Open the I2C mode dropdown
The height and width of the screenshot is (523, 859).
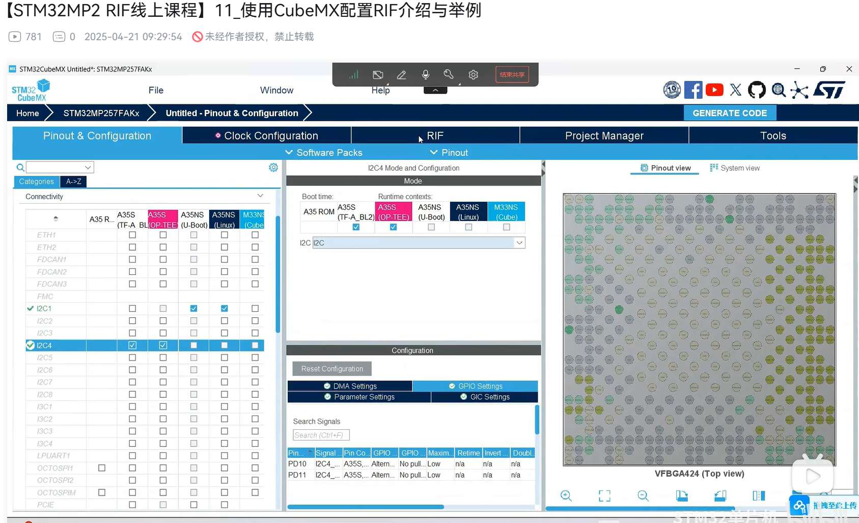click(x=419, y=243)
